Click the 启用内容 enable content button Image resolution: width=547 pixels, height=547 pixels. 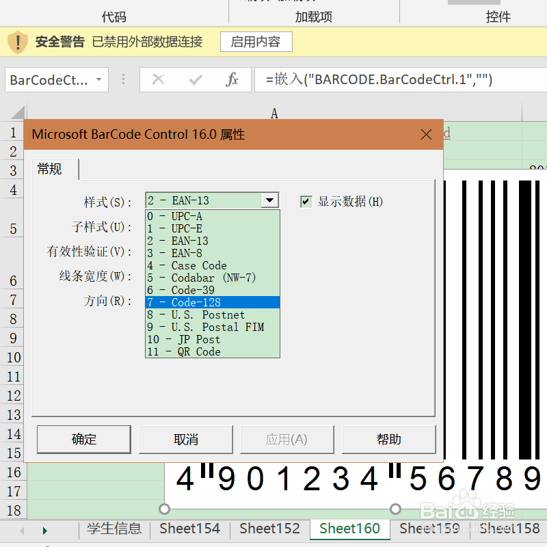point(256,42)
